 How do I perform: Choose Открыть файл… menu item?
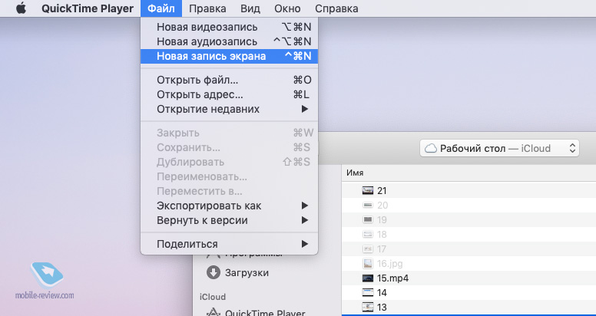pyautogui.click(x=229, y=80)
